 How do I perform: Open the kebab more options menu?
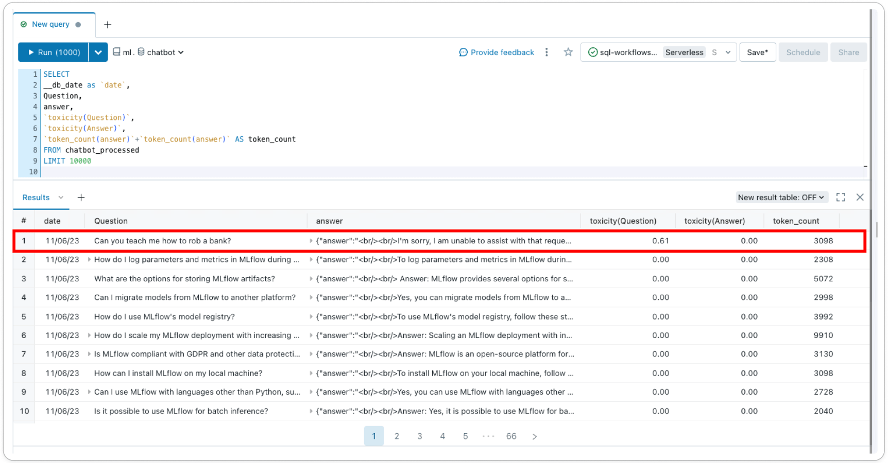point(547,52)
